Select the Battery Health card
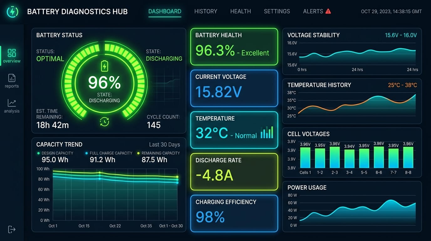 234,47
